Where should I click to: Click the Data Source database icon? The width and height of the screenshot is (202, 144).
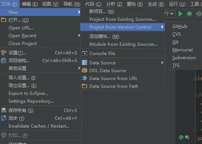click(85, 63)
